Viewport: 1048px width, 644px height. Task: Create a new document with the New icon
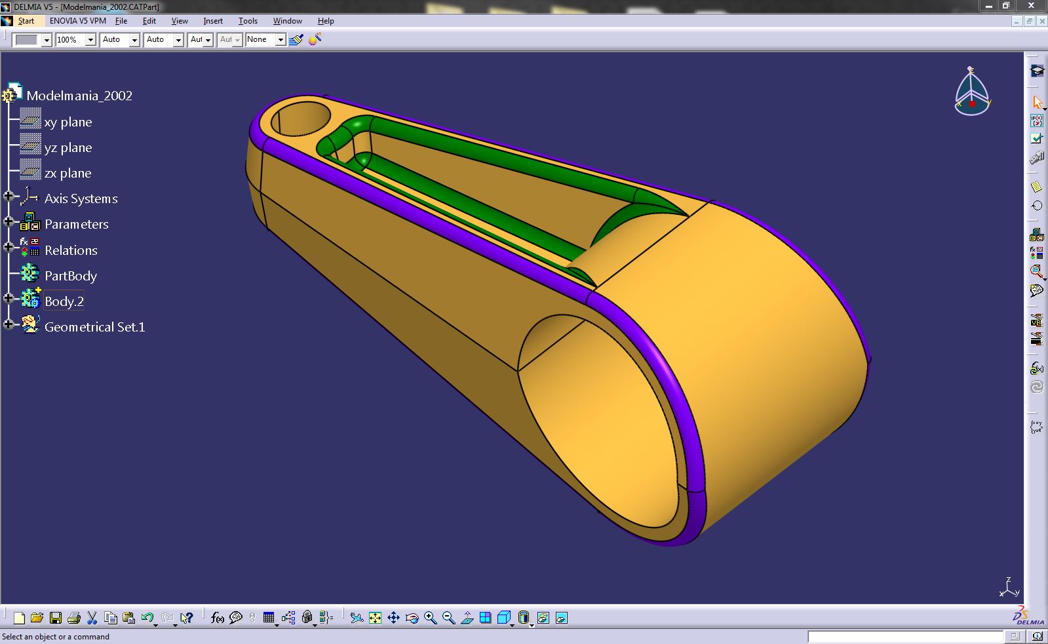[x=19, y=618]
